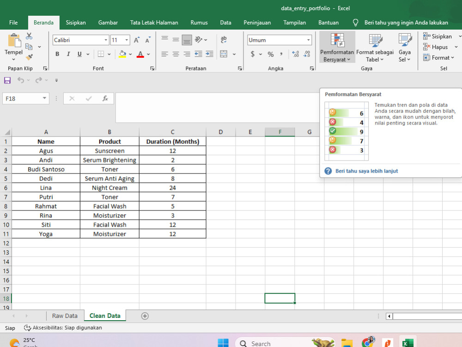Viewport: 462px width, 347px height.
Task: Click Beri tahu saya lebih lanjut link
Action: point(366,171)
